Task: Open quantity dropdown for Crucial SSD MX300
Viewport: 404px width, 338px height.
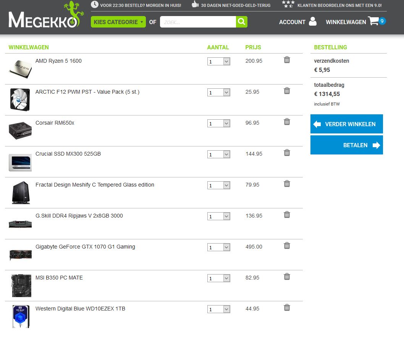Action: [x=218, y=154]
